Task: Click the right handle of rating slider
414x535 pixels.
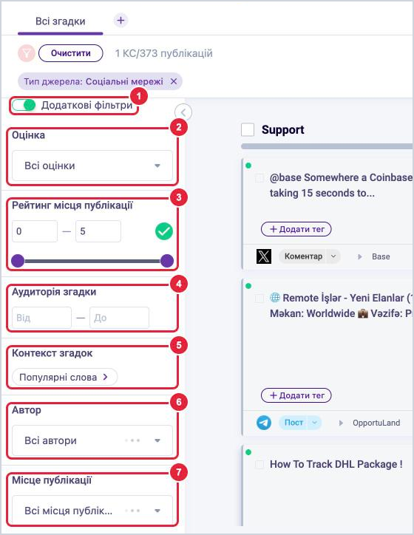Action: click(167, 261)
